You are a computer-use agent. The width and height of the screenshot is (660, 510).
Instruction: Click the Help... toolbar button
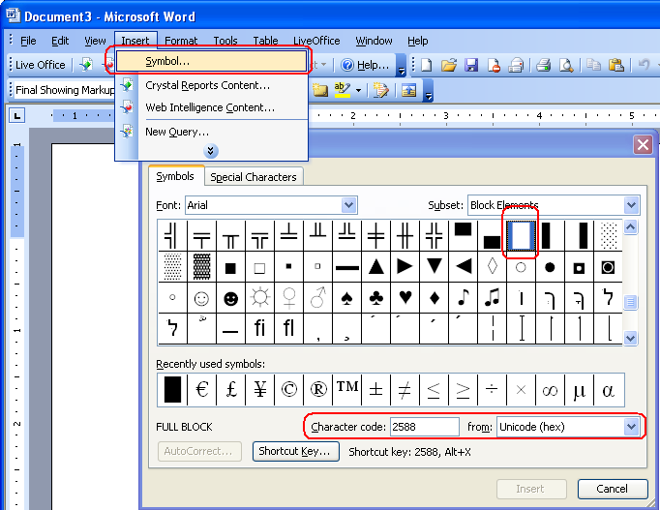(366, 65)
